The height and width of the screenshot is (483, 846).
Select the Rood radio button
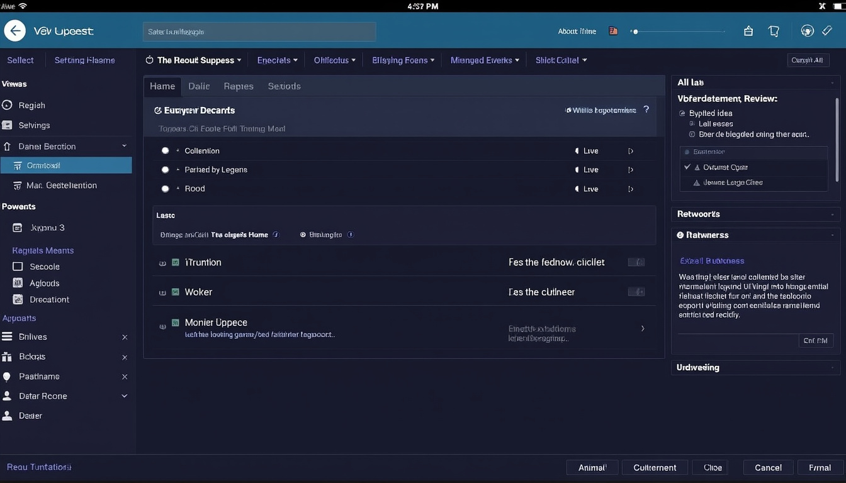click(x=165, y=189)
